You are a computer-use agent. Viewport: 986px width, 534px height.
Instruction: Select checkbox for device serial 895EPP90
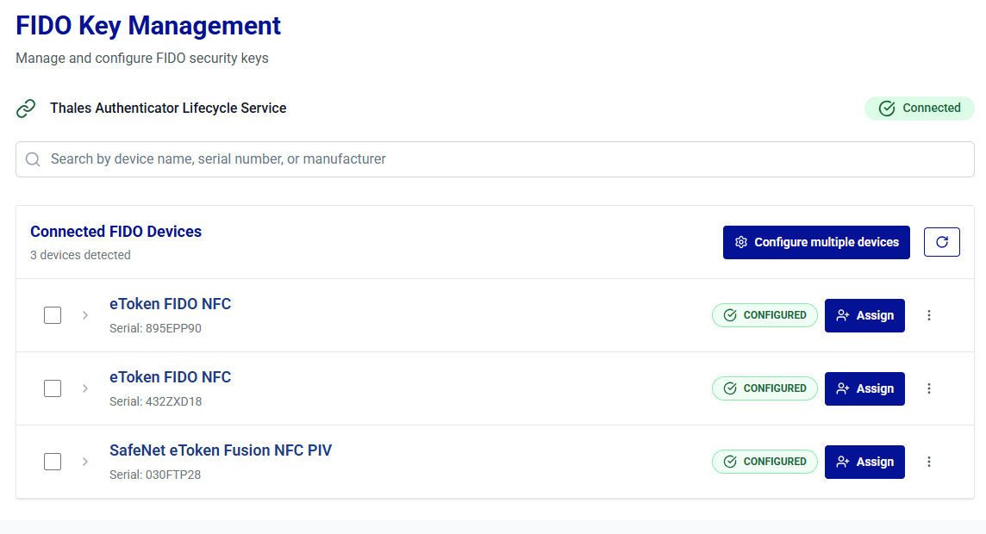pos(53,315)
